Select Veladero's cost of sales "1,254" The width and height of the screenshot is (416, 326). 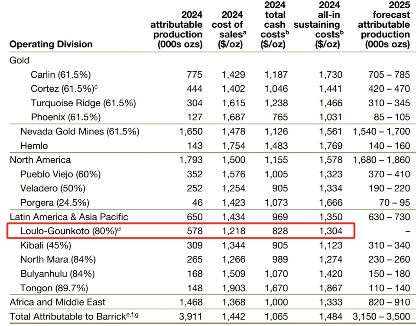point(234,188)
